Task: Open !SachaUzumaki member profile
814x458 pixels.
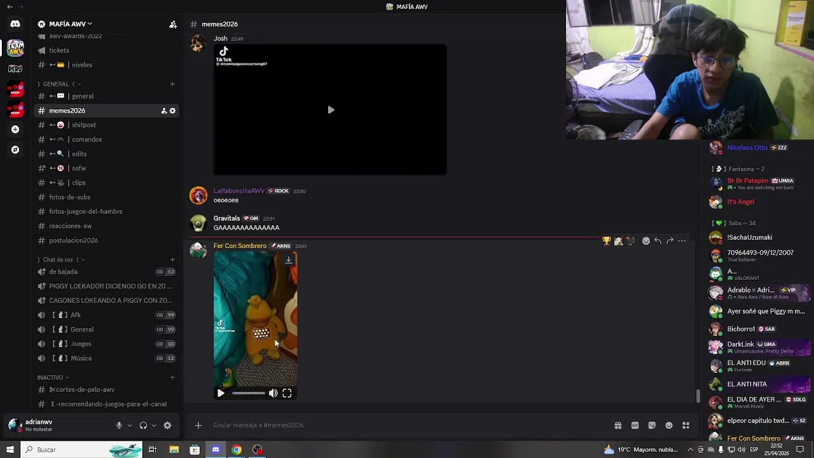Action: (750, 237)
